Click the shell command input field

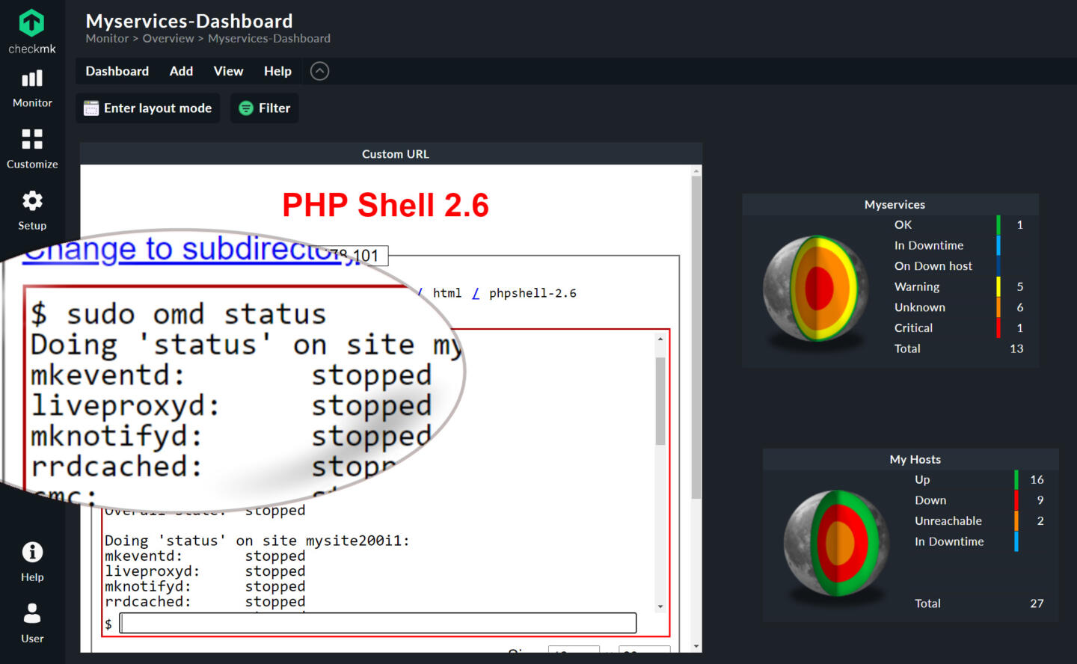pos(377,623)
